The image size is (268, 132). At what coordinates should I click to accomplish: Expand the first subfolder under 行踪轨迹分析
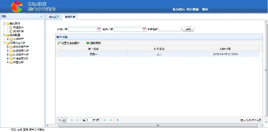click(8, 47)
